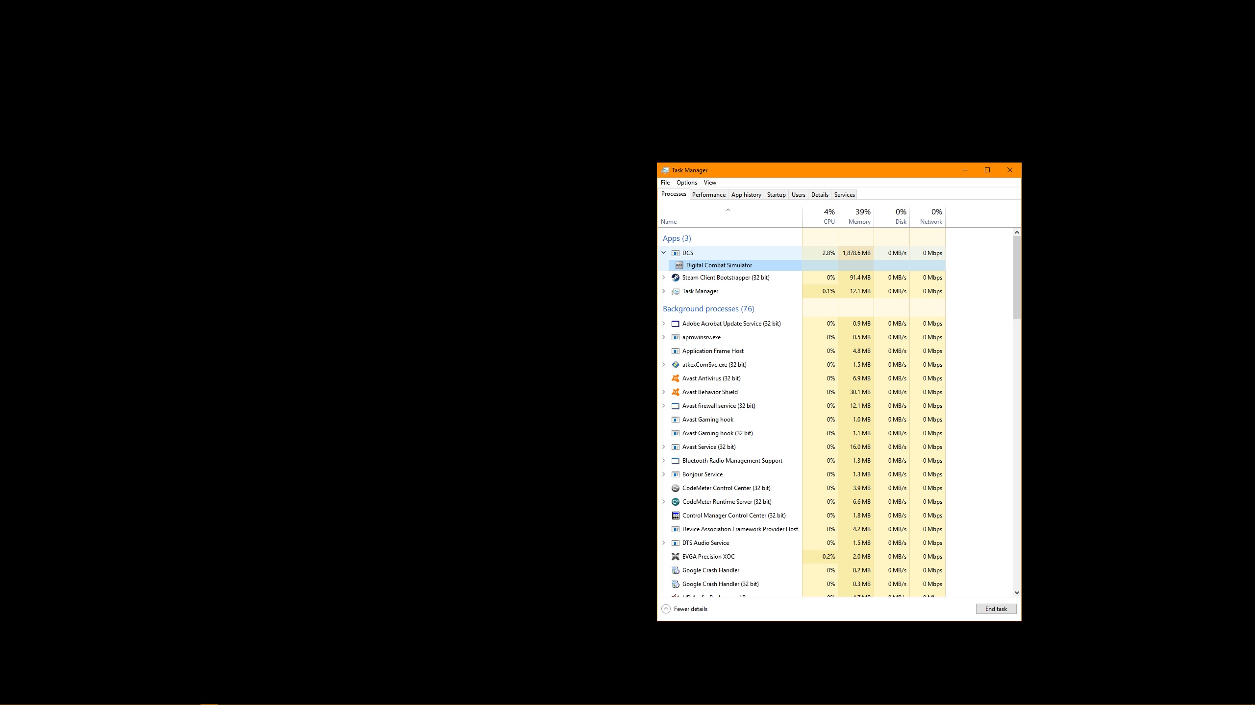The width and height of the screenshot is (1255, 705).
Task: Expand the Bluetooth Radio Management Support row
Action: coord(663,461)
